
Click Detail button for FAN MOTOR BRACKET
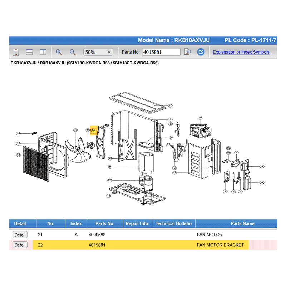20,245
